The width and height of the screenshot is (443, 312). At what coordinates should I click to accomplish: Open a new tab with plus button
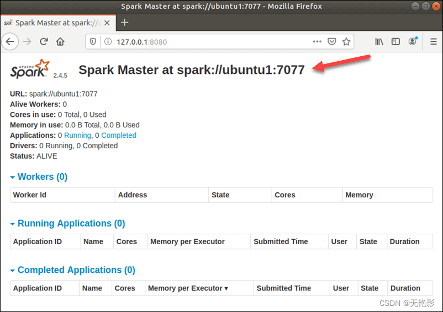pyautogui.click(x=125, y=23)
